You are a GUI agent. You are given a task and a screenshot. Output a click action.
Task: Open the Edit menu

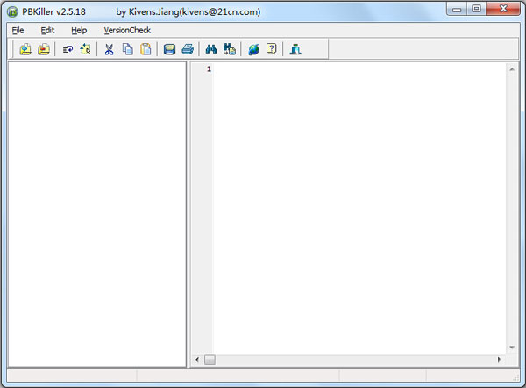(47, 30)
